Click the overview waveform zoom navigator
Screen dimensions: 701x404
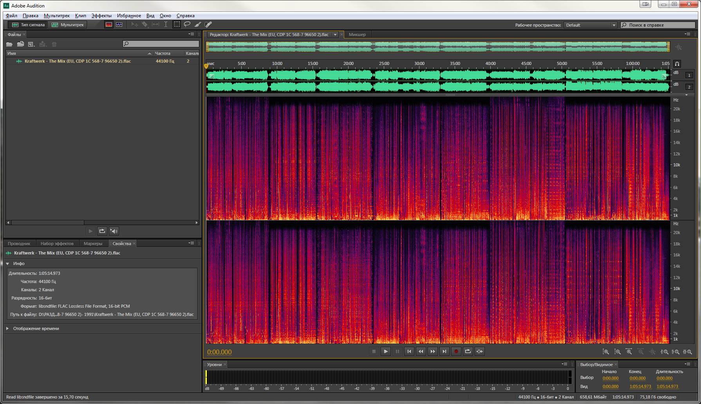click(438, 47)
